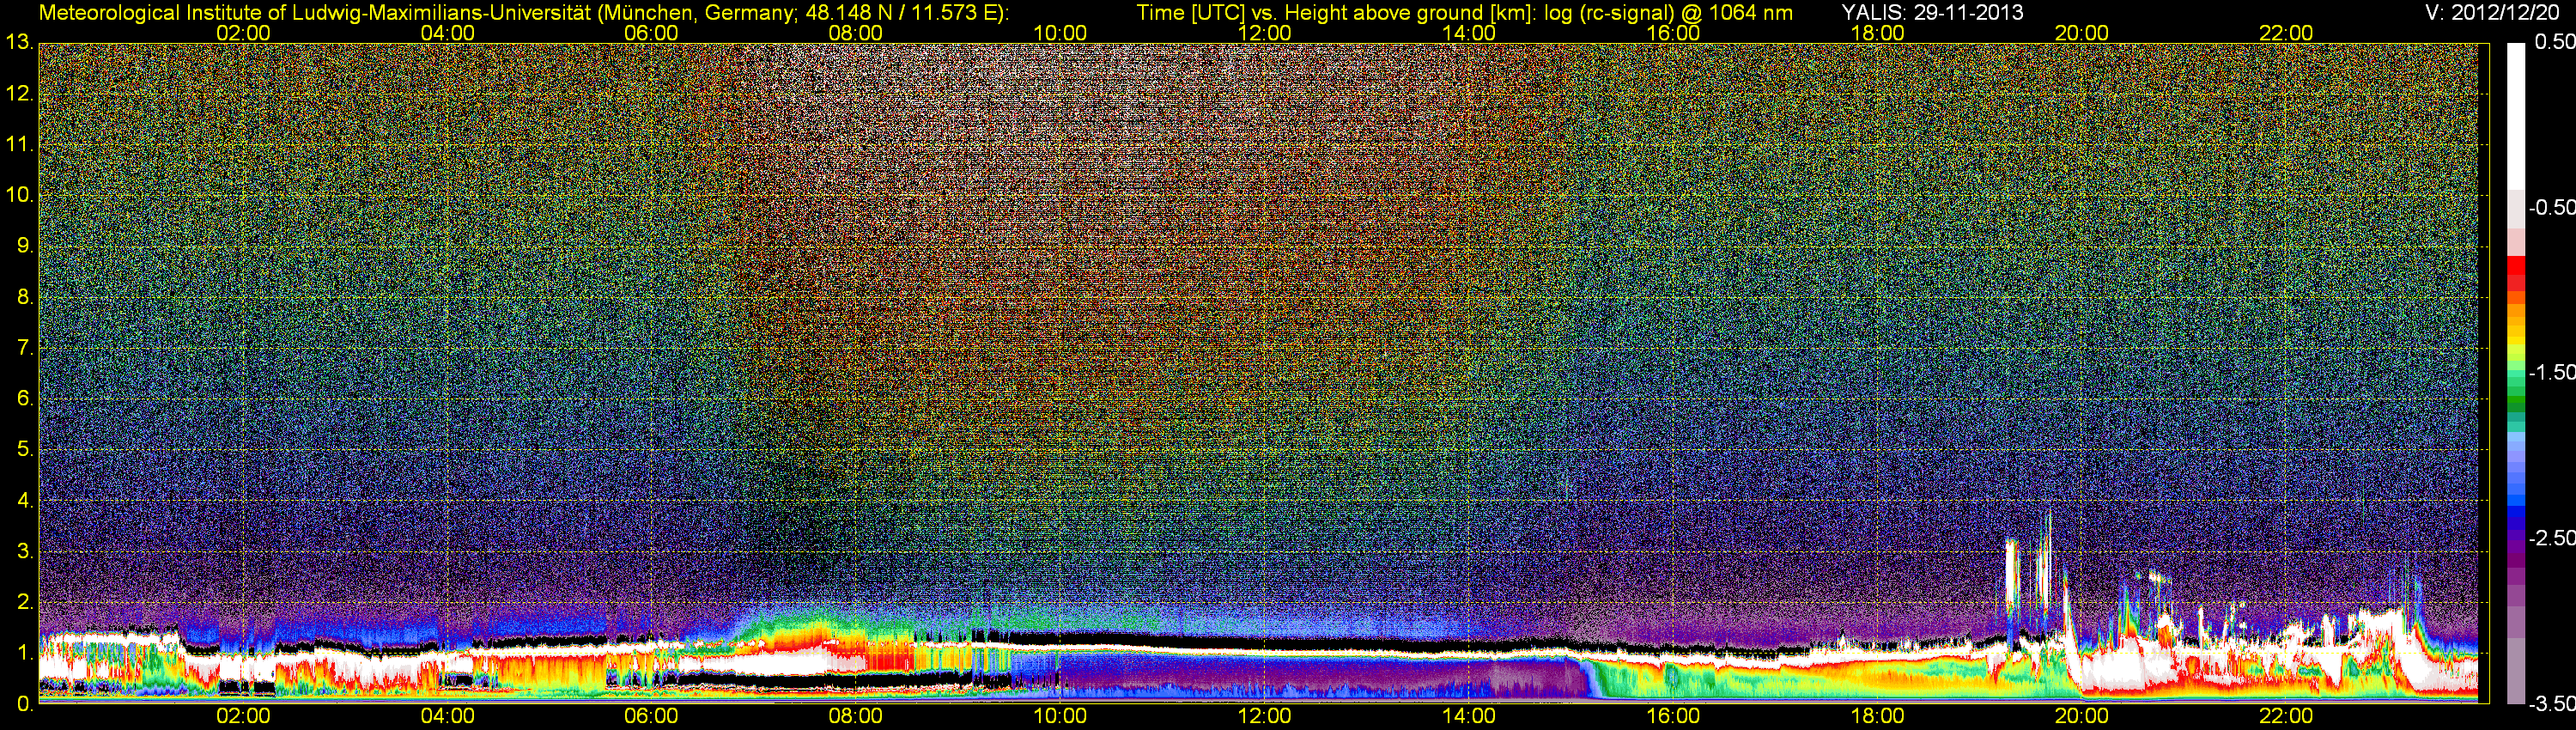
Task: Select the 14:00 label on the top time axis
Action: 1469,33
